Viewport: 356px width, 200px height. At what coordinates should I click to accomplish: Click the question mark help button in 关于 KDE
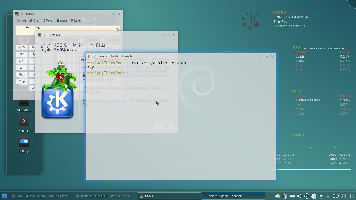(158, 35)
